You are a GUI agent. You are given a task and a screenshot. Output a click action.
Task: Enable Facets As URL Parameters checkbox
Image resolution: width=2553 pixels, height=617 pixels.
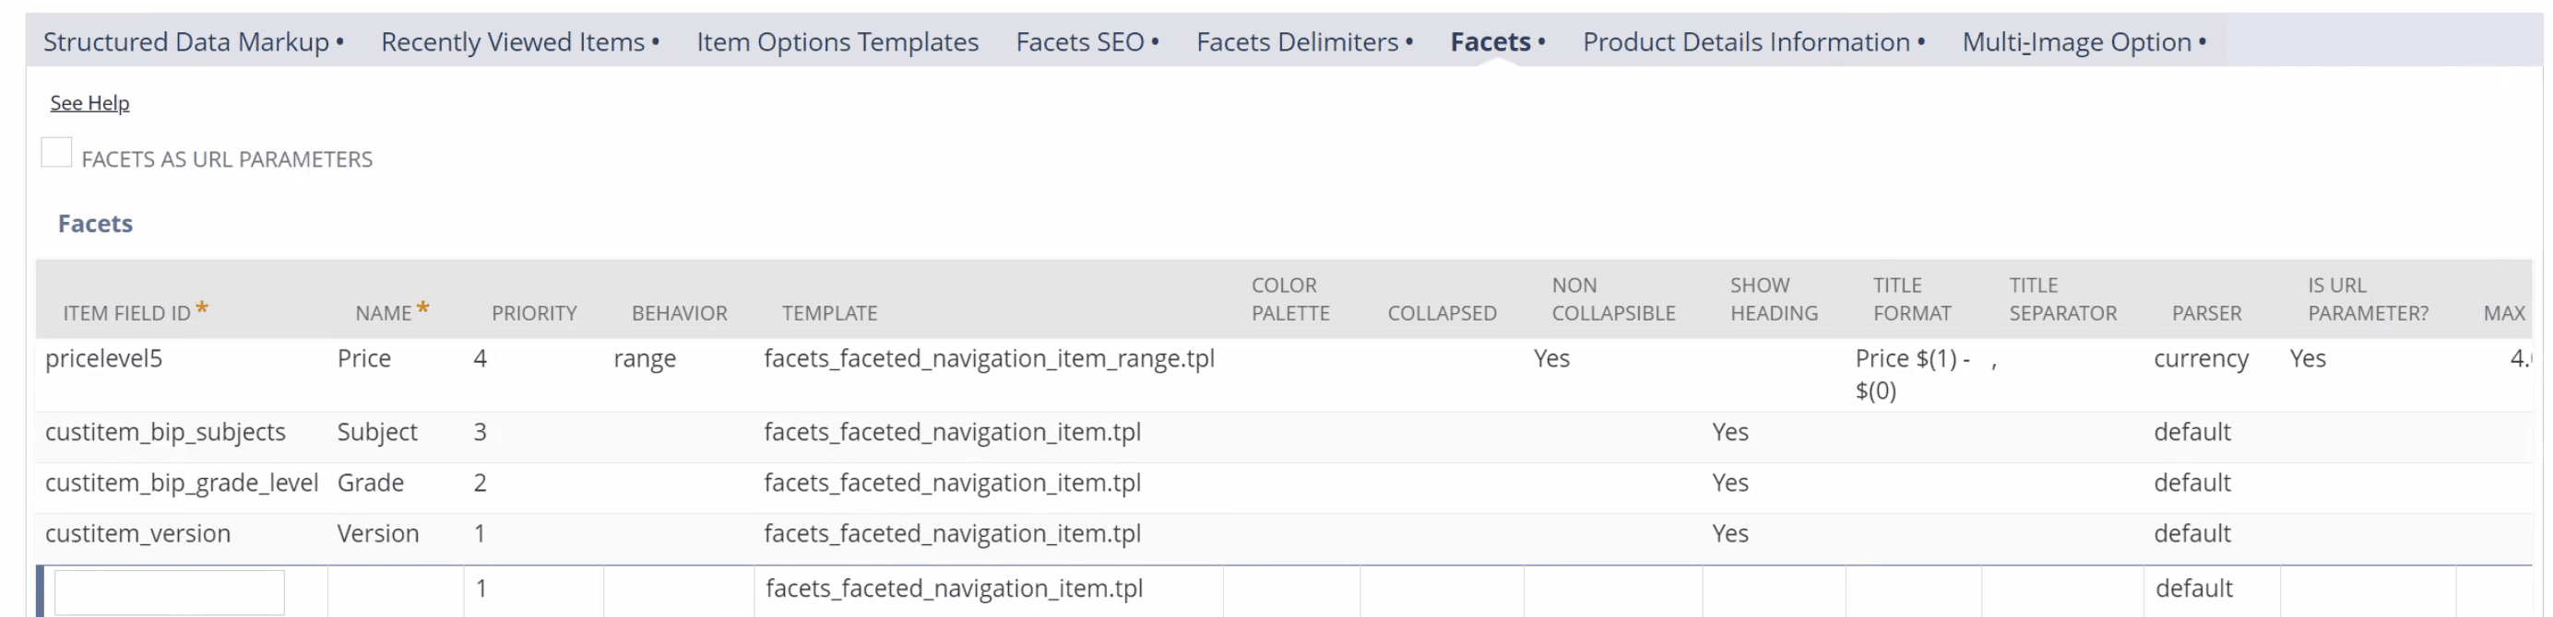click(56, 153)
